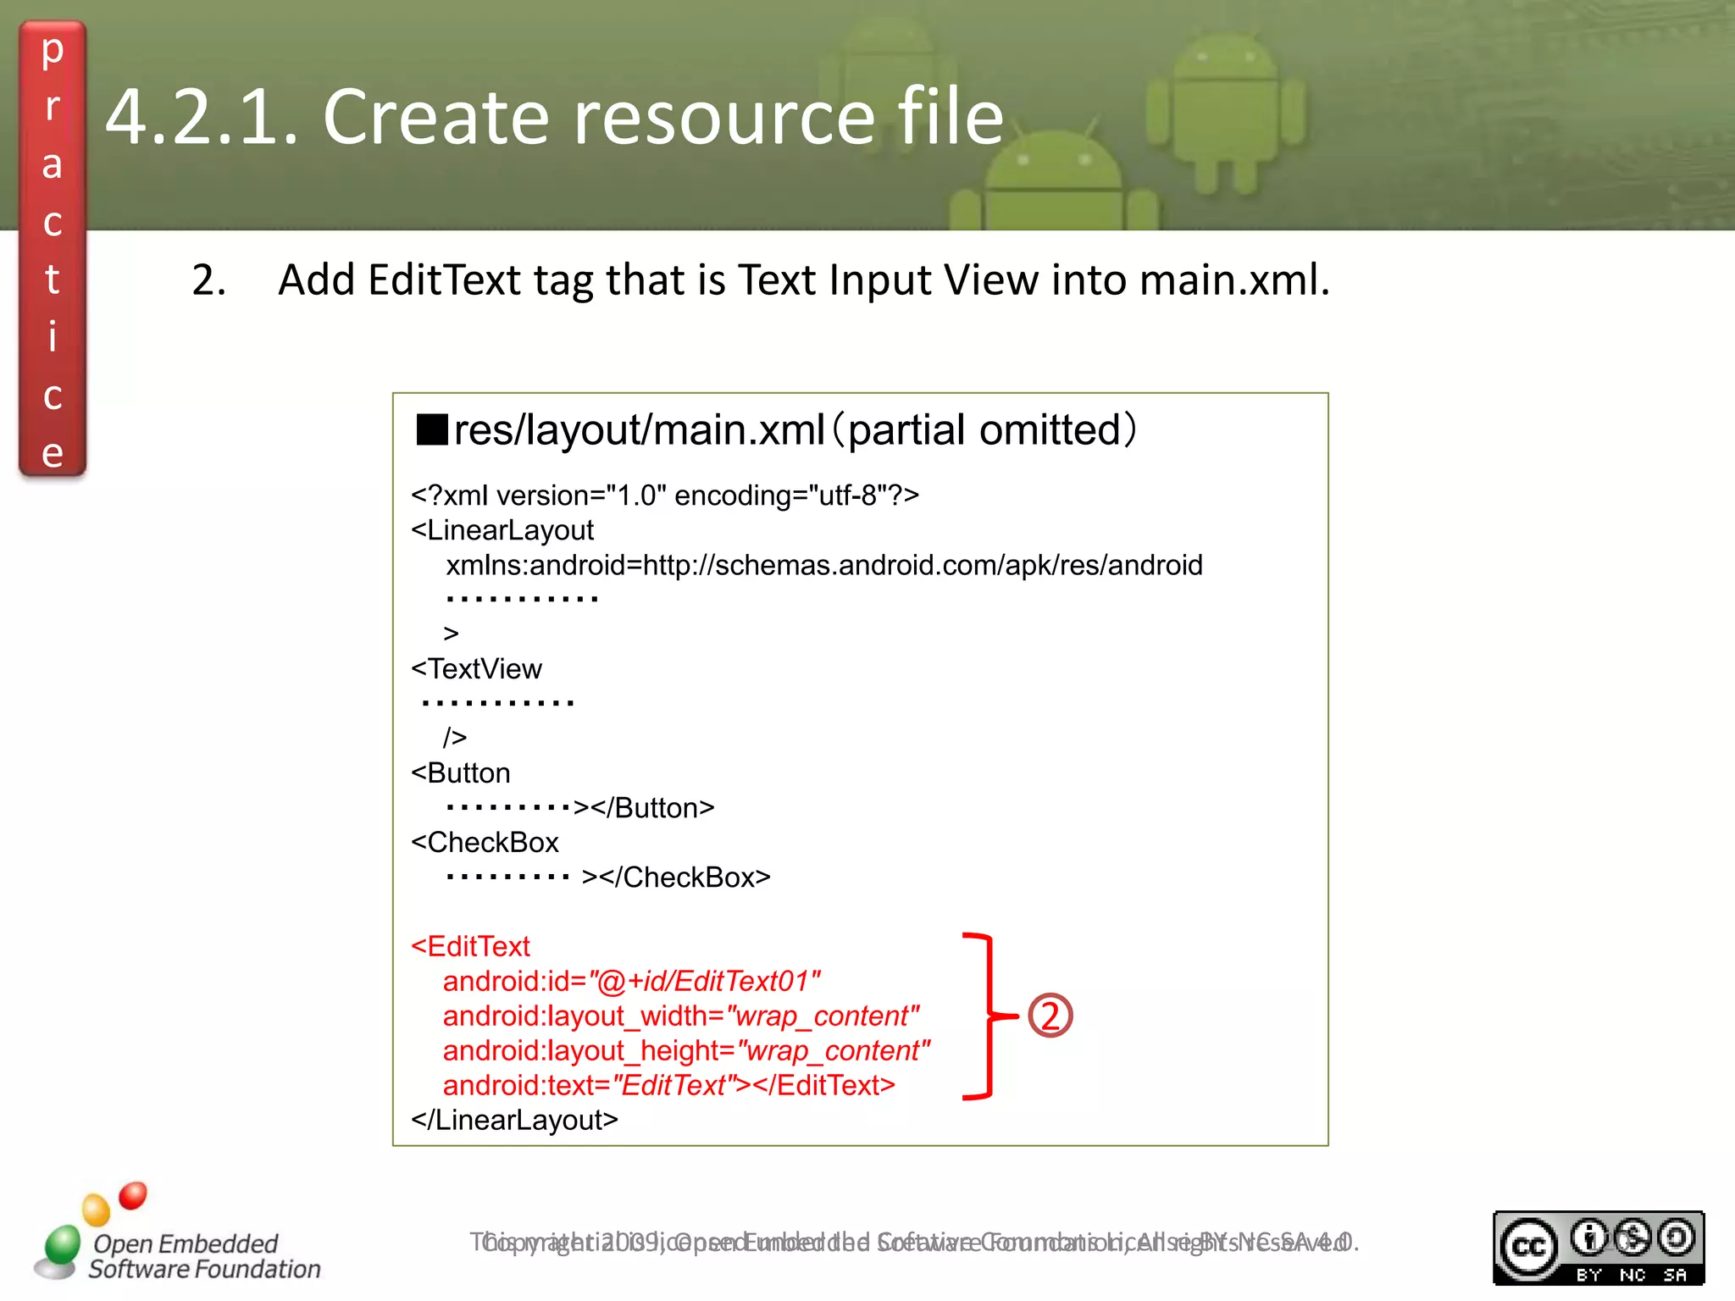Click the android:text="EditText" line
Viewport: 1735px width, 1301px height.
669,1085
